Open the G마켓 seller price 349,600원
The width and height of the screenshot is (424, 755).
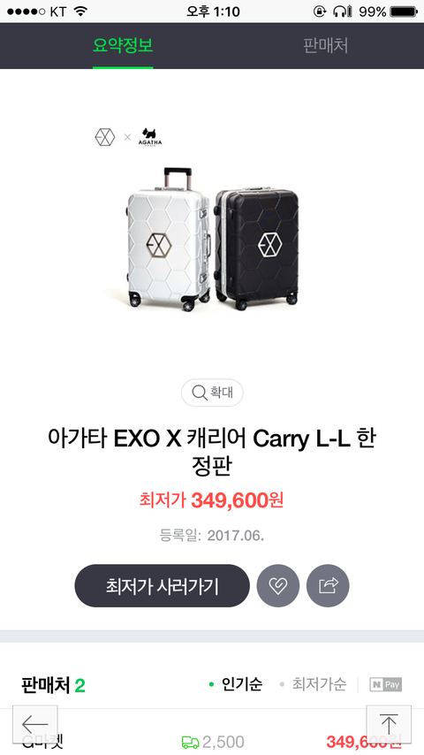click(364, 742)
